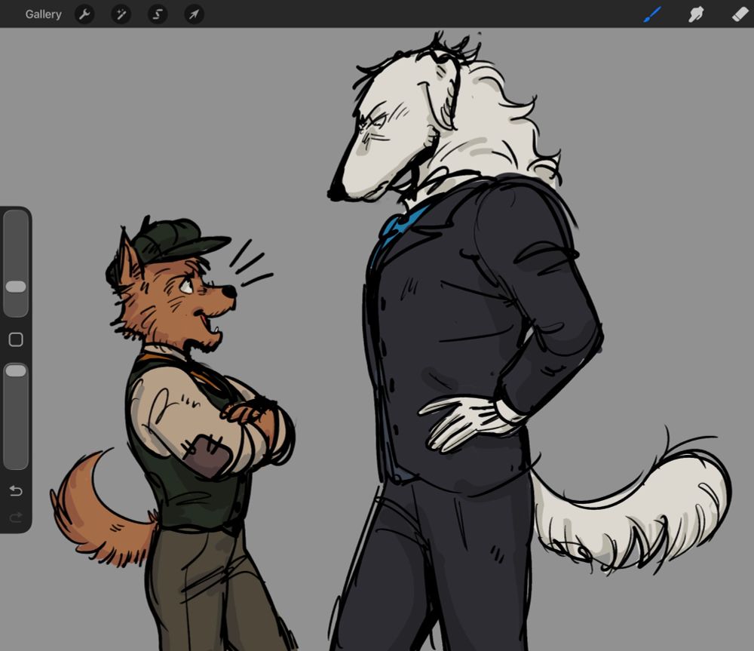754x651 pixels.
Task: Open the Actions wrench menu
Action: point(84,14)
